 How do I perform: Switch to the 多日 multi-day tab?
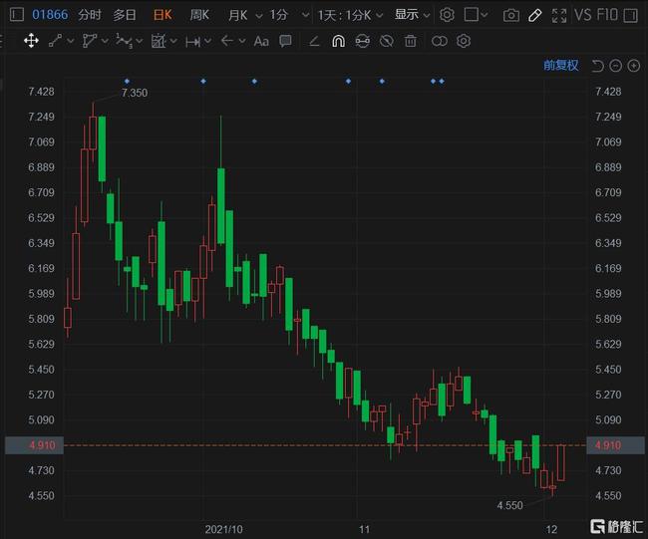[125, 15]
